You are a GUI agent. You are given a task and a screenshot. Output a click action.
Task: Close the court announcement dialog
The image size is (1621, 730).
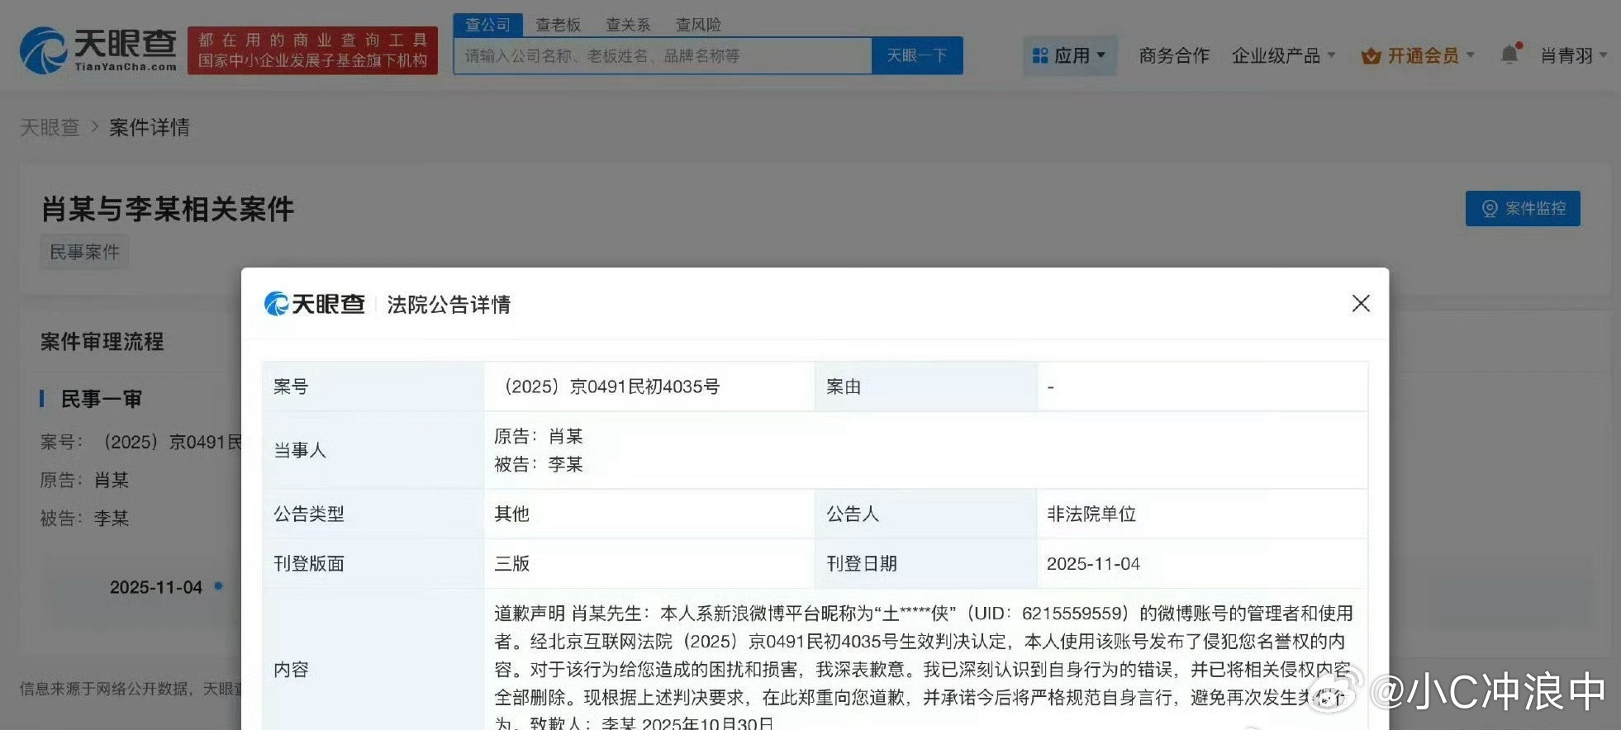(x=1361, y=303)
